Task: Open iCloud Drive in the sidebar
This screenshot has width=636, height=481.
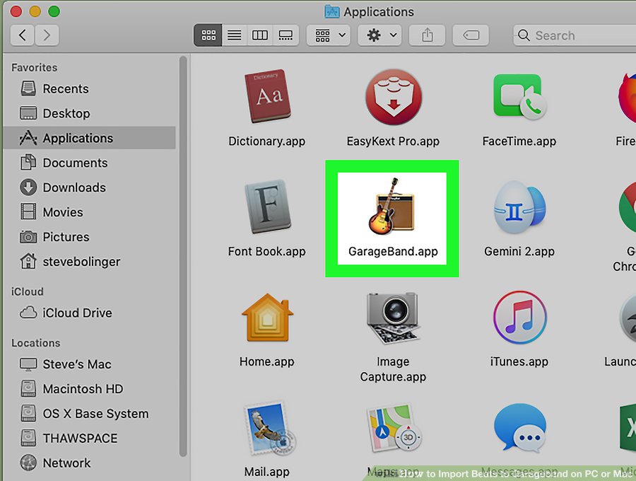Action: coord(89,313)
